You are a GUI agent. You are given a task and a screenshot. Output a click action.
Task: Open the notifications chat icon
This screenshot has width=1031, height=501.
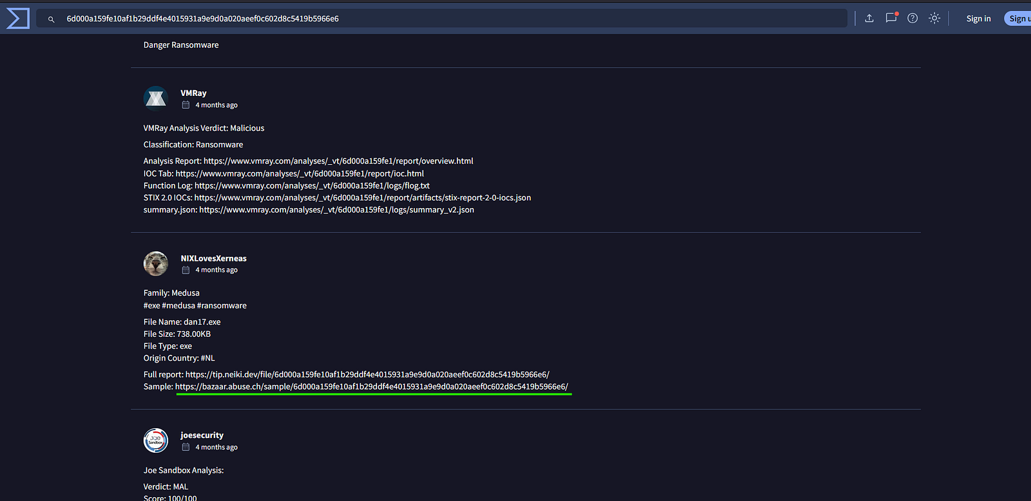(891, 18)
